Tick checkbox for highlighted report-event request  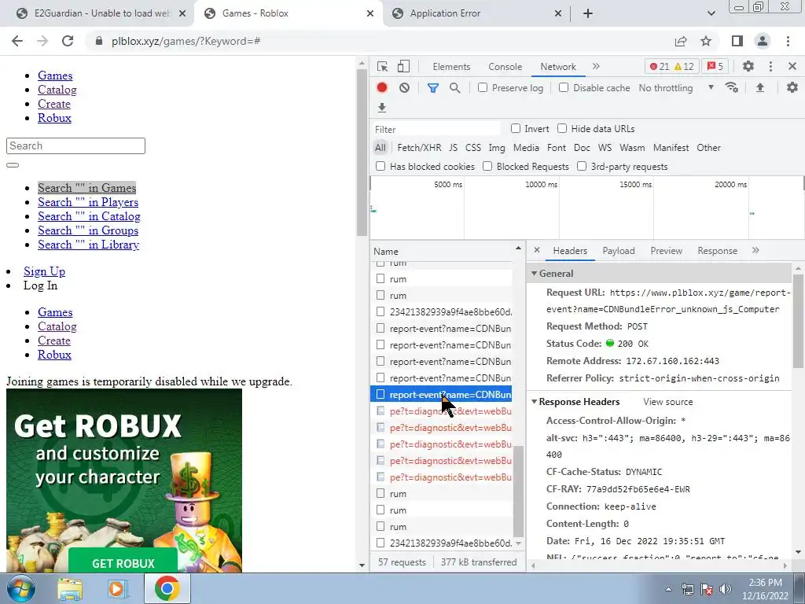pos(380,395)
